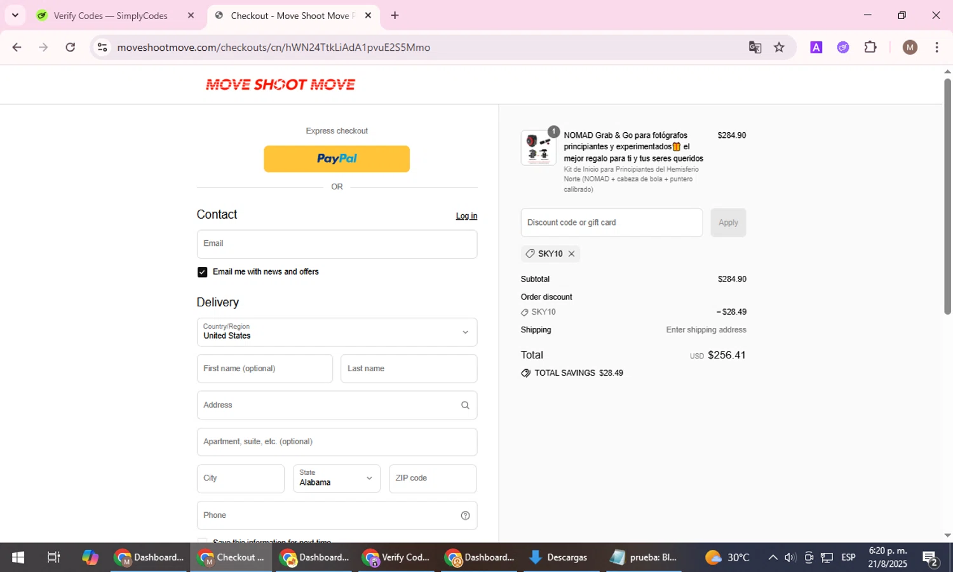
Task: Click the page vertical scrollbar
Action: (947, 196)
